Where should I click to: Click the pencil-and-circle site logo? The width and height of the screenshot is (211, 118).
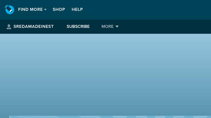tap(10, 10)
